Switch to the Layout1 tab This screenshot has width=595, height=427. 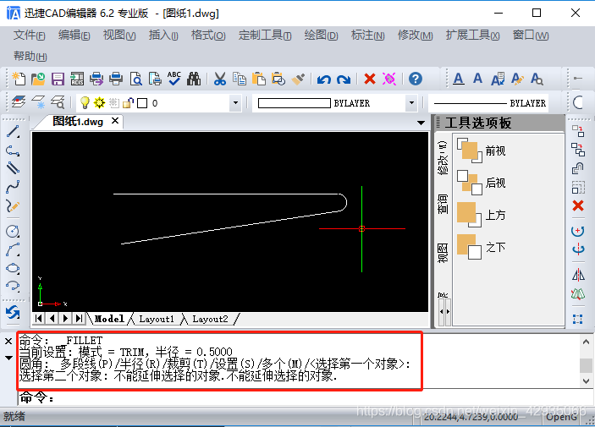[x=157, y=319]
